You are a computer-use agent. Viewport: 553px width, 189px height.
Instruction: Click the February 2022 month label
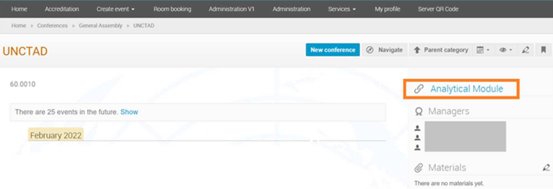(56, 135)
